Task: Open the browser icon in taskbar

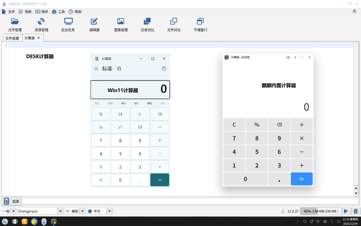Action: pyautogui.click(x=34, y=222)
